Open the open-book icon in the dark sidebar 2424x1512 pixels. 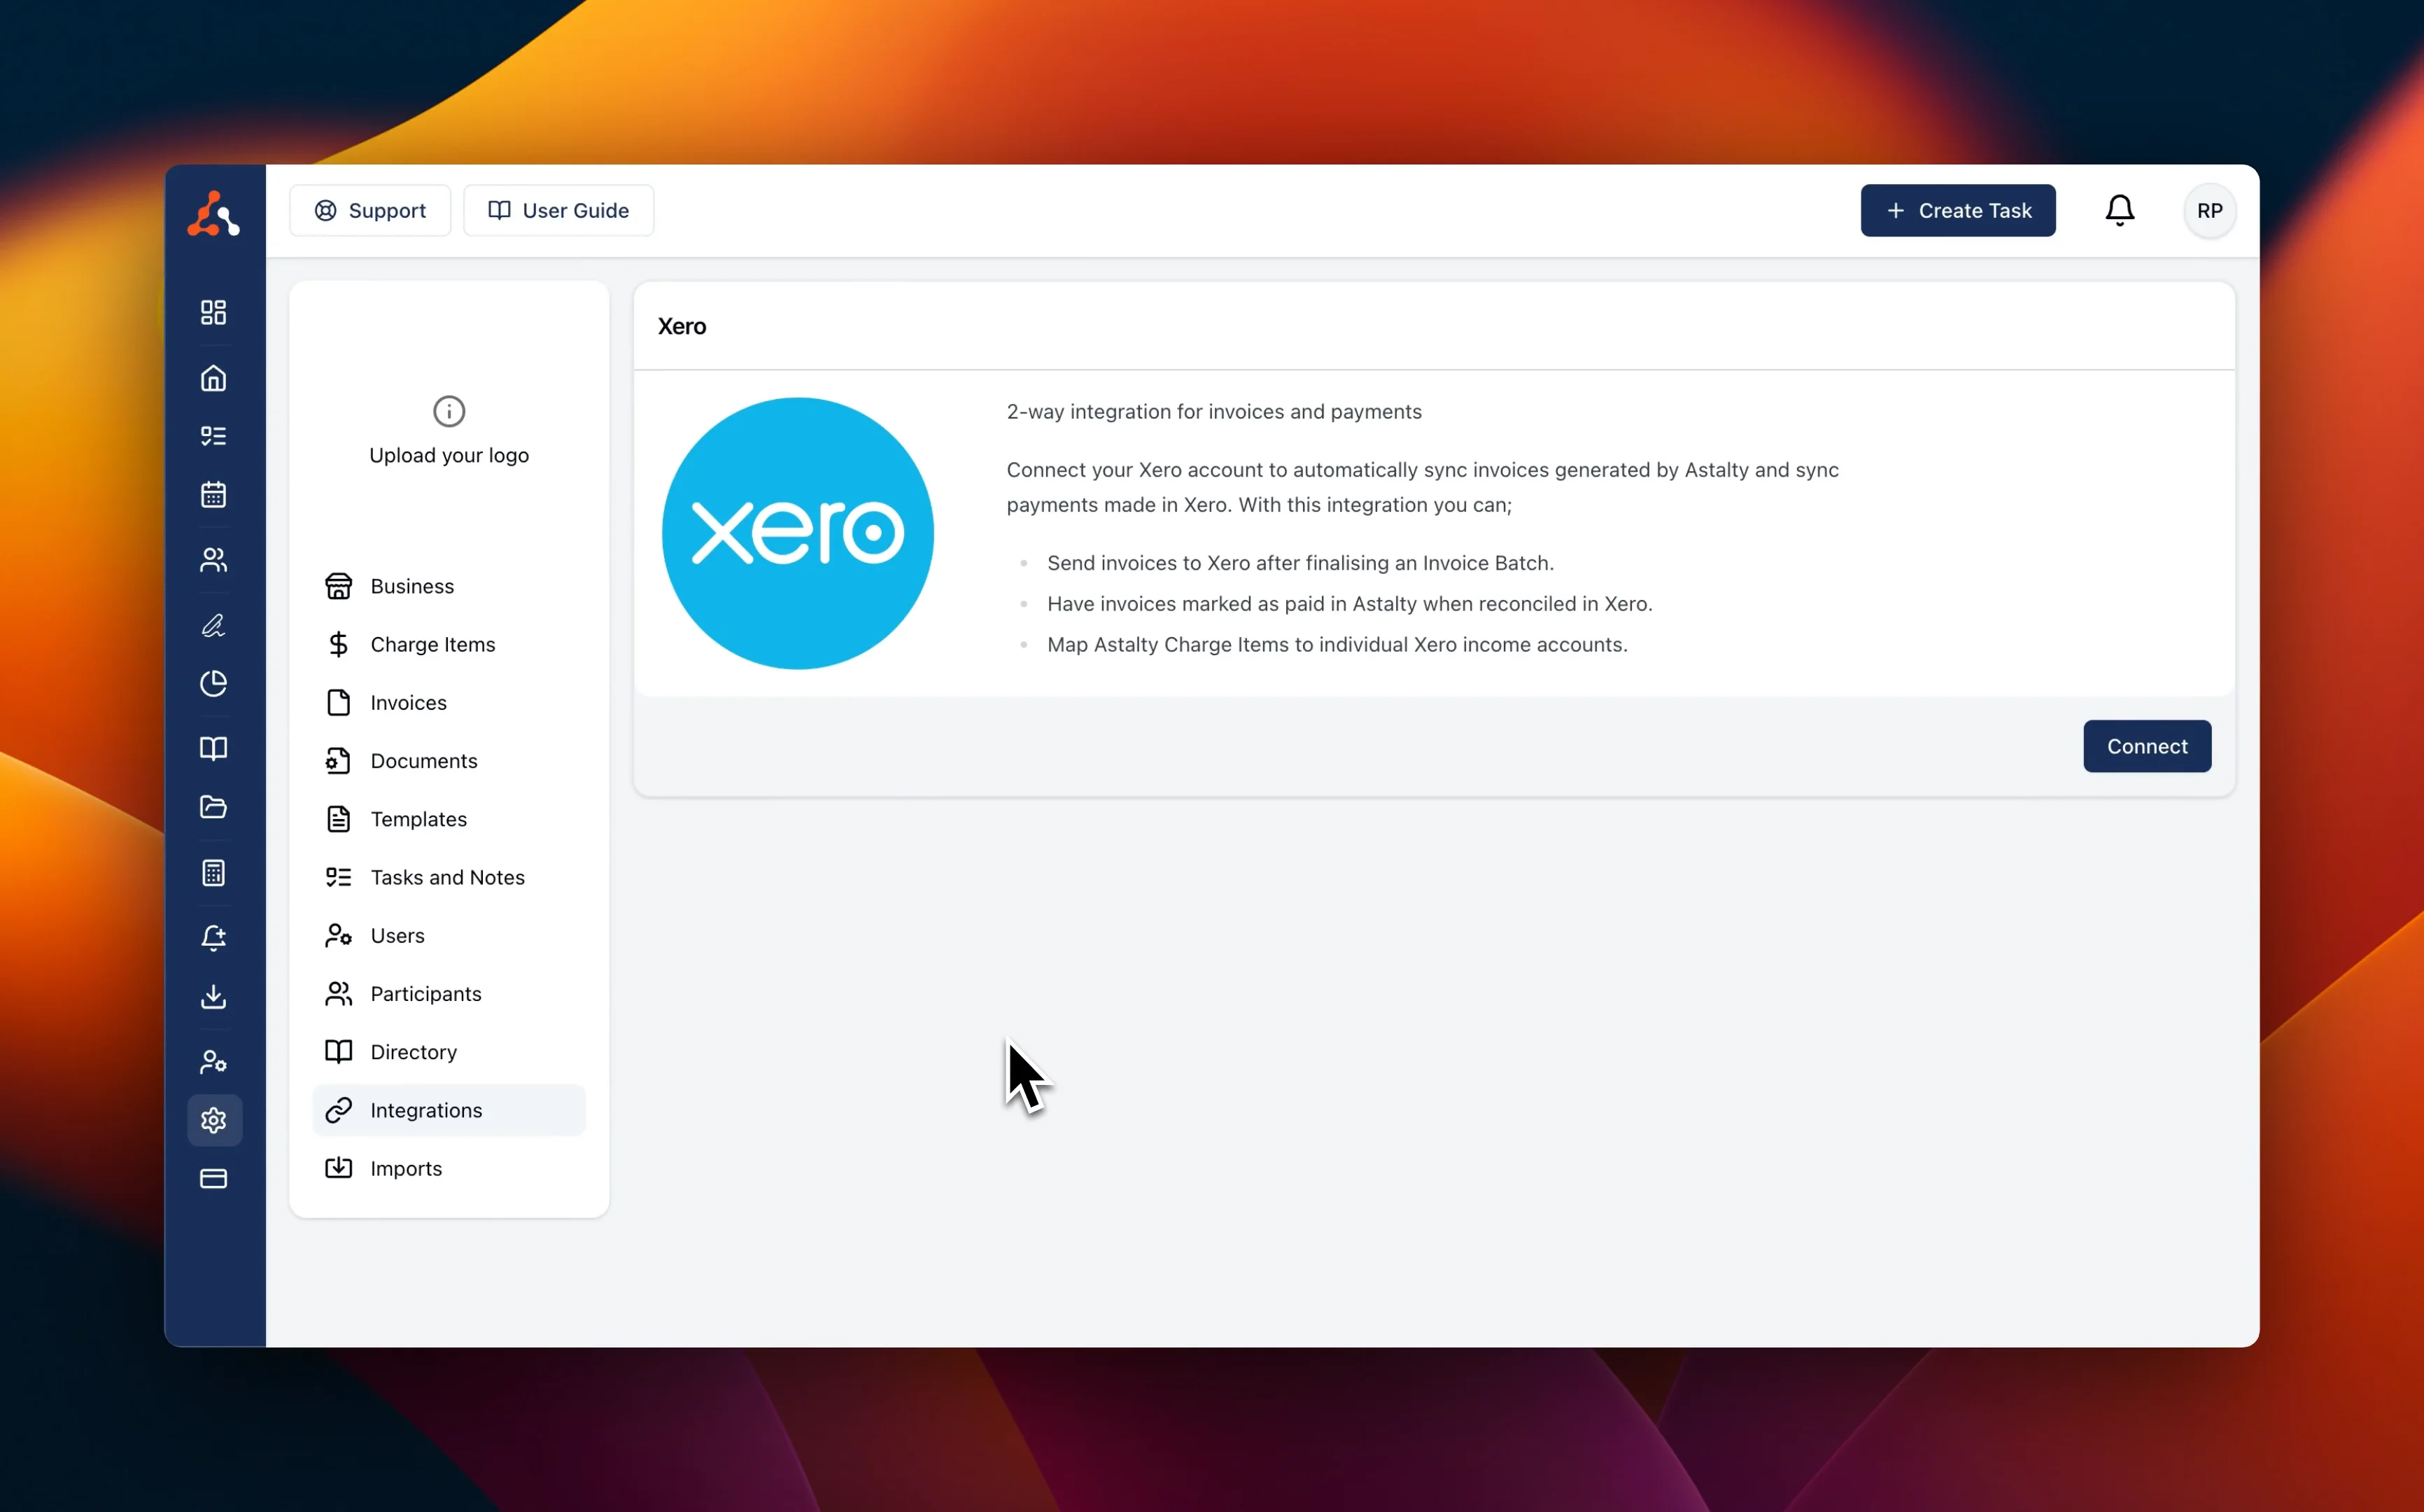click(213, 748)
